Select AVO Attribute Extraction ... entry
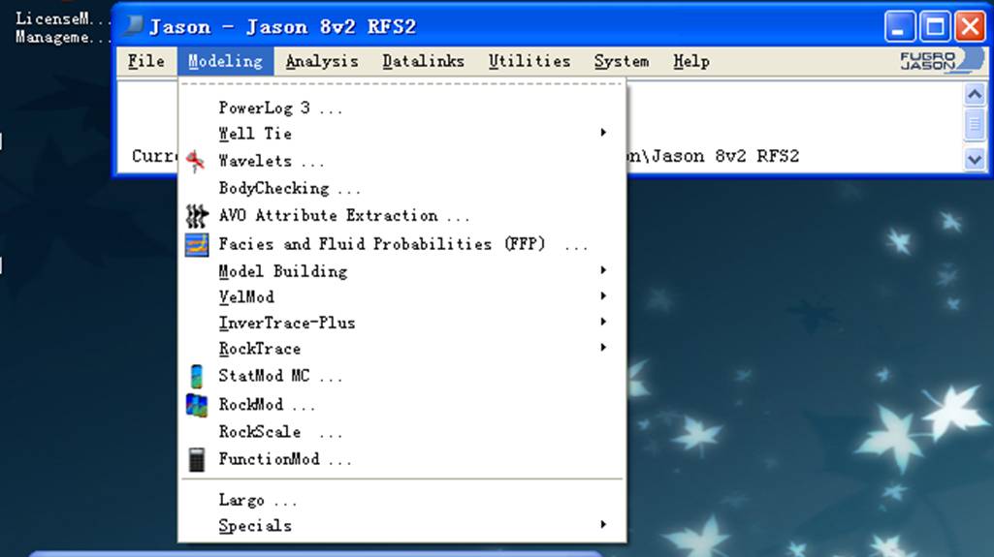Image resolution: width=994 pixels, height=557 pixels. [x=401, y=216]
